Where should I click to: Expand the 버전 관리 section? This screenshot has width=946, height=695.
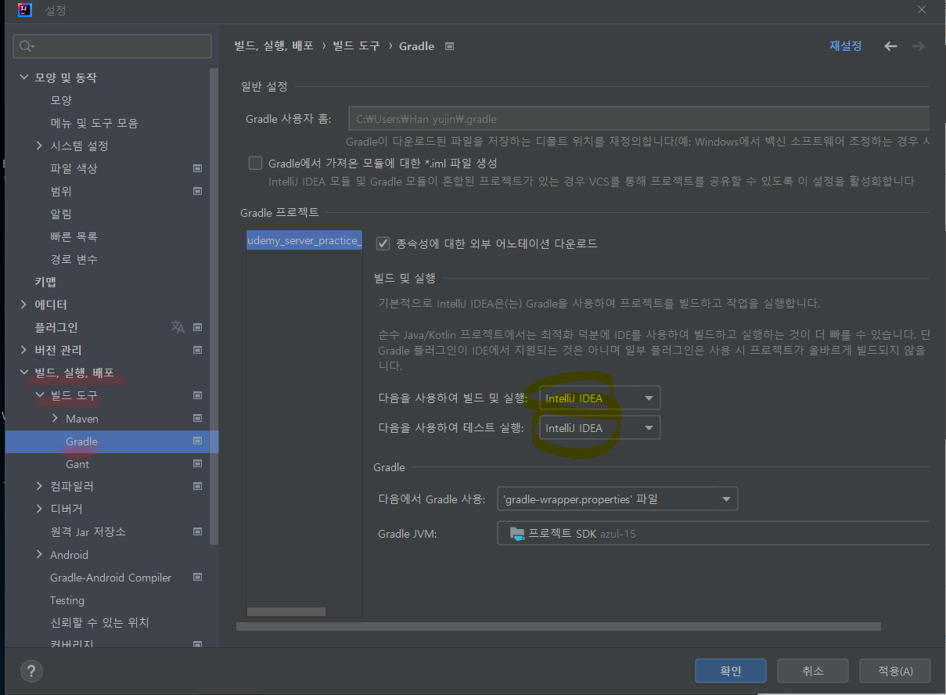24,350
